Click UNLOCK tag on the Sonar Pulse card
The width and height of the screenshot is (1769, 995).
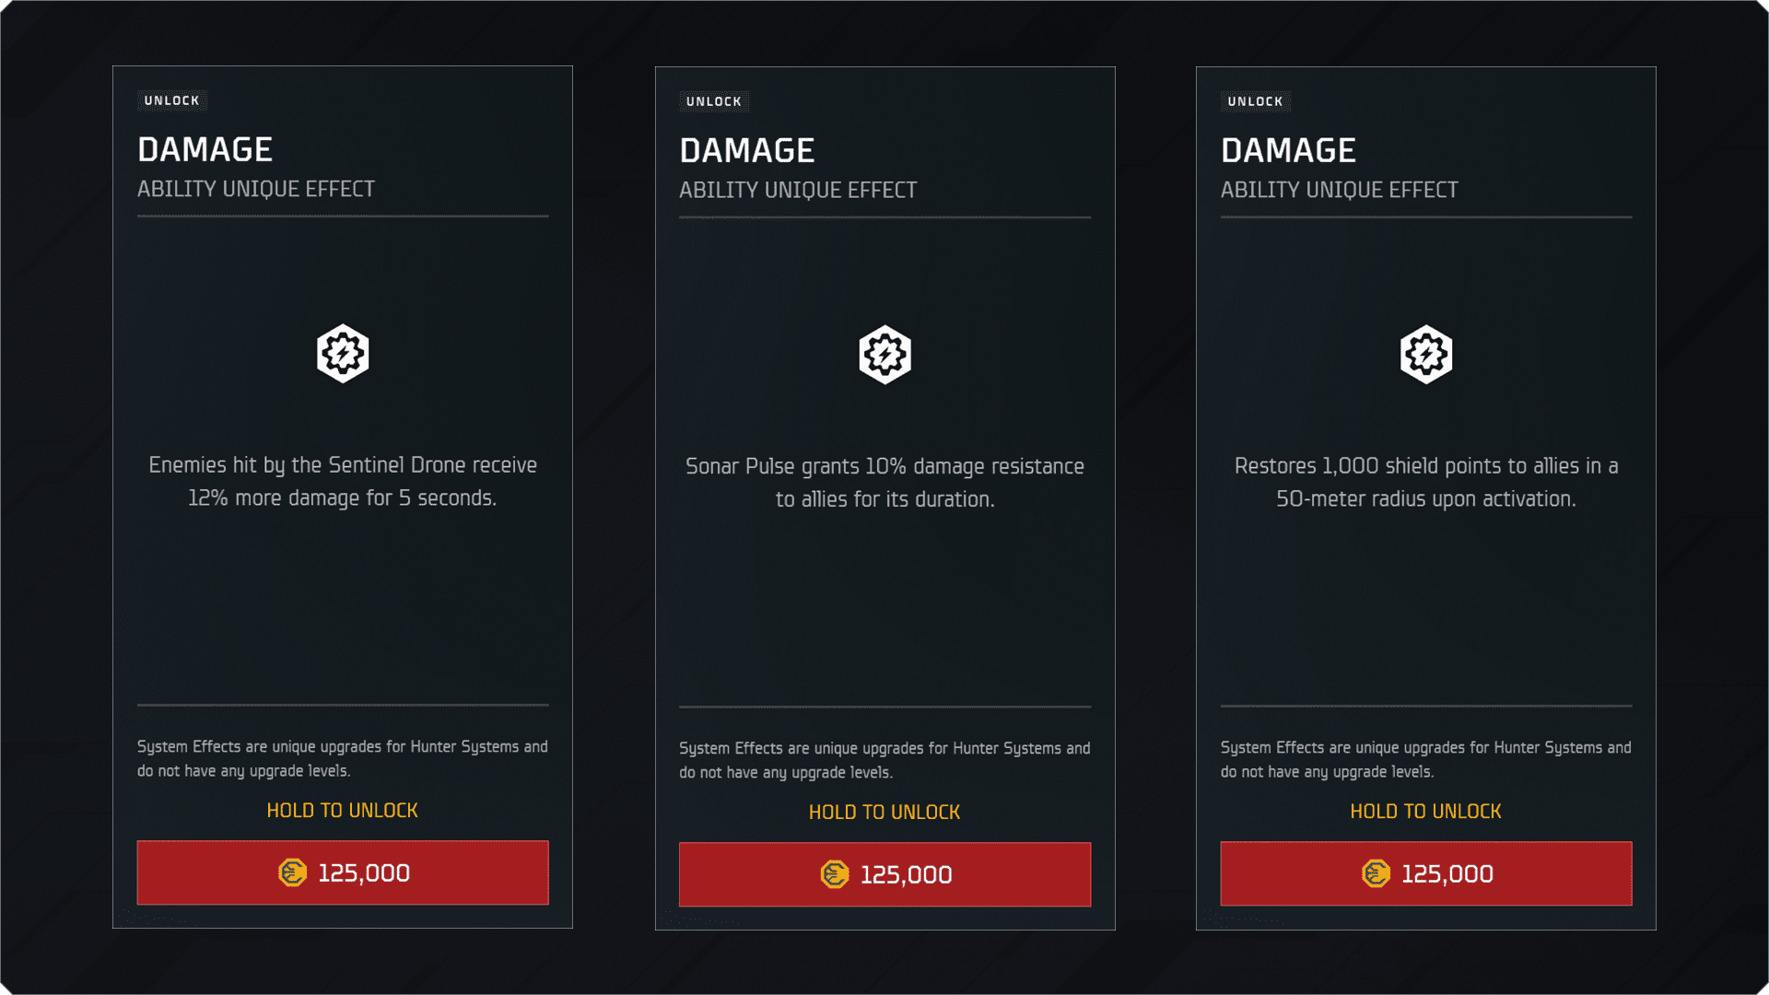pos(714,101)
